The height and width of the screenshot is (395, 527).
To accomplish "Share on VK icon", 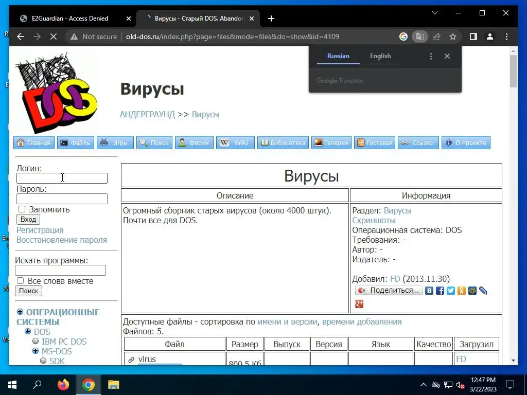I will (x=429, y=291).
